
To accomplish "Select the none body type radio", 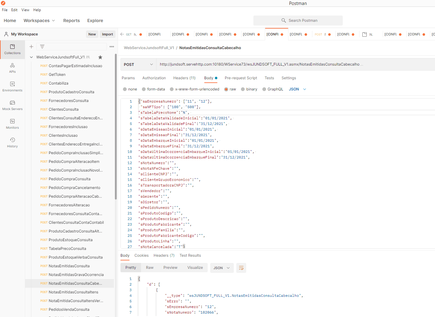I will [x=125, y=89].
